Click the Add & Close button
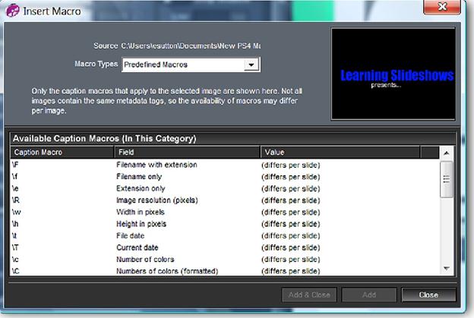474x318 pixels. [x=309, y=294]
